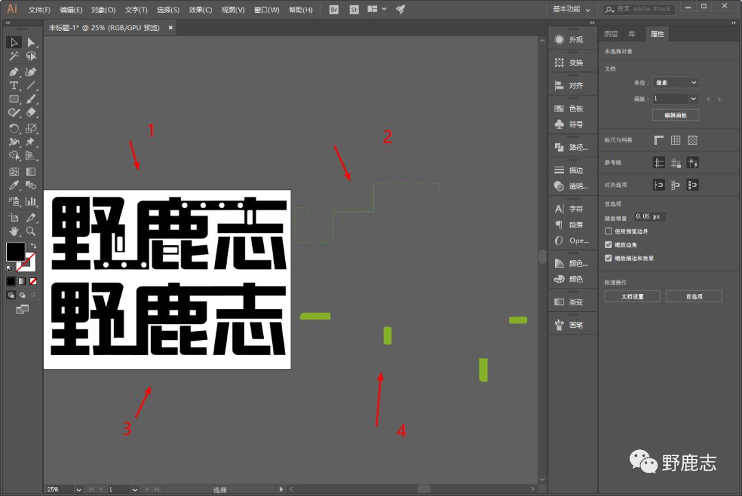Select the Eyedropper tool
The image size is (742, 496).
point(14,185)
